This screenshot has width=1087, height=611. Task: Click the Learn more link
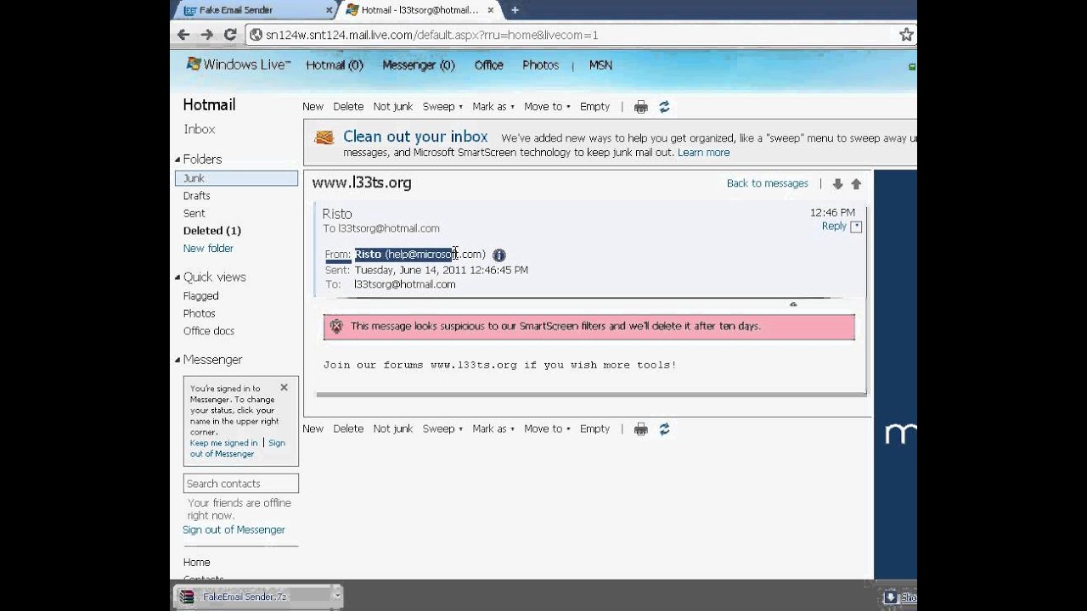(704, 153)
